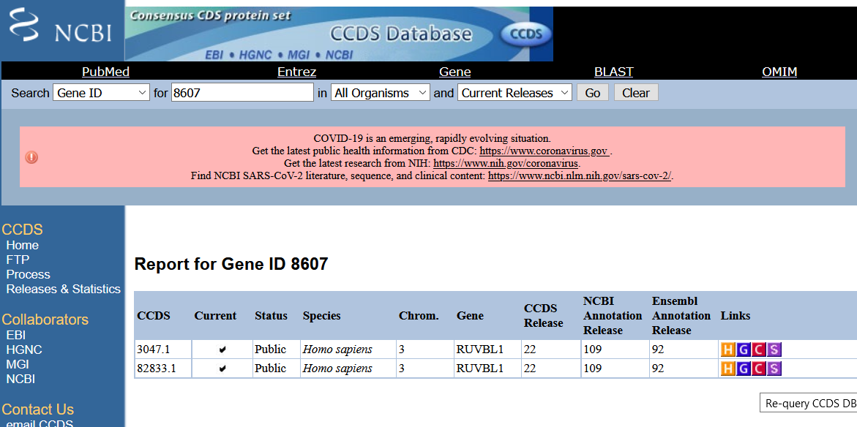Image resolution: width=857 pixels, height=427 pixels.
Task: Click the orange H icon for CCDS 3047.1
Action: pos(728,349)
